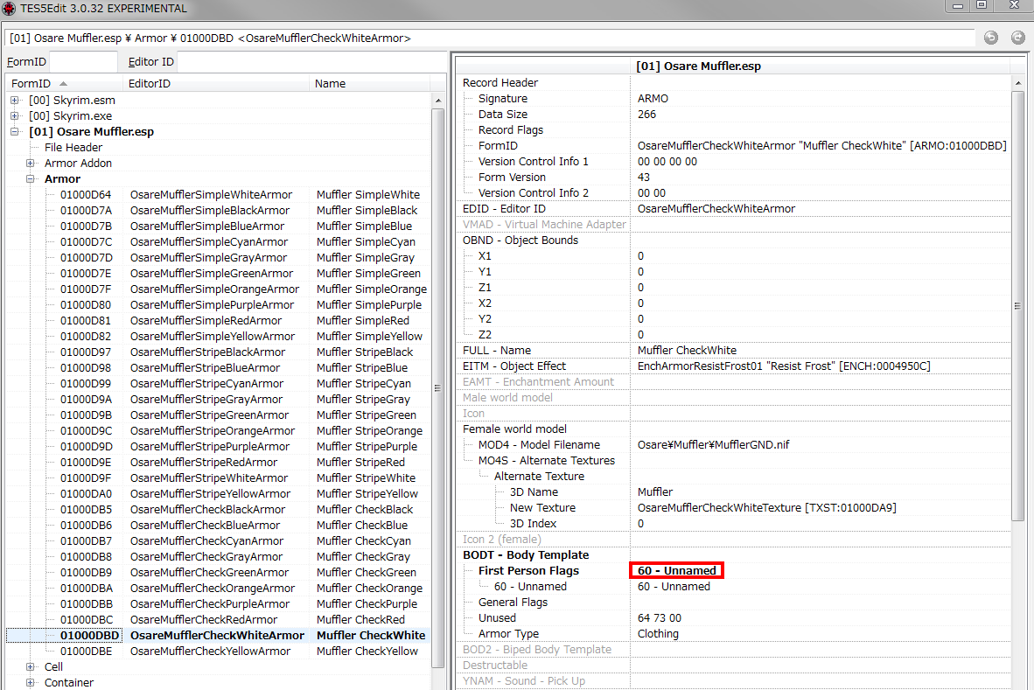Screen dimensions: 1034x690
Task: Sort by the FormID column header
Action: coord(64,84)
